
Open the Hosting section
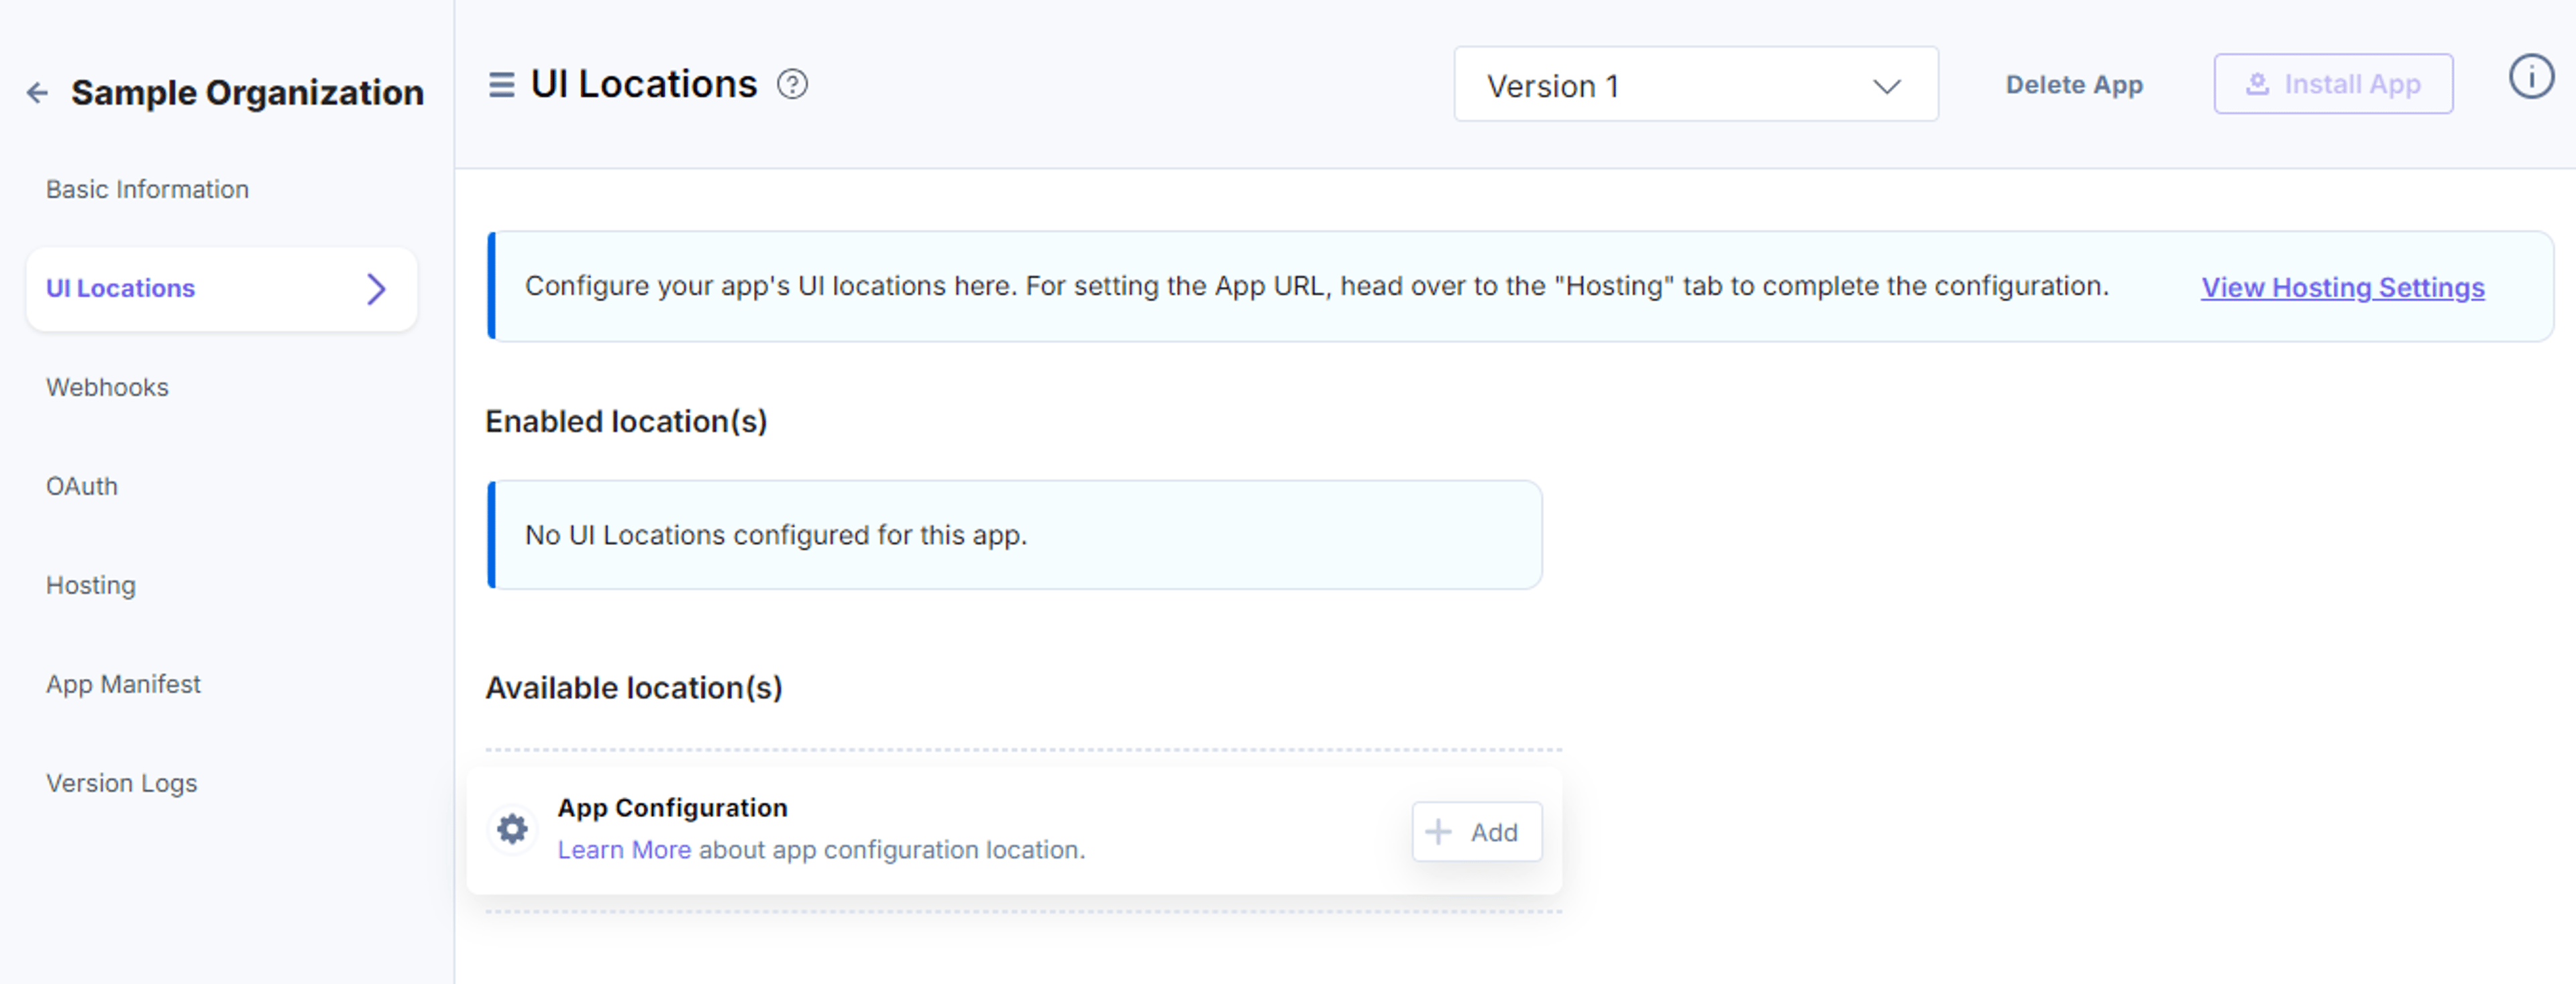[x=91, y=585]
